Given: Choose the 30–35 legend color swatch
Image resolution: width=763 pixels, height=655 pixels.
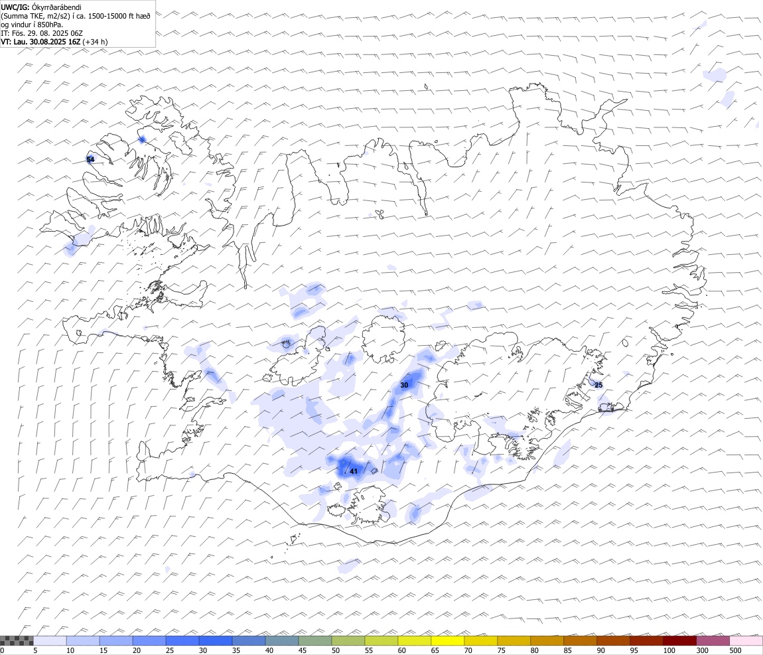Looking at the screenshot, I should (216, 640).
